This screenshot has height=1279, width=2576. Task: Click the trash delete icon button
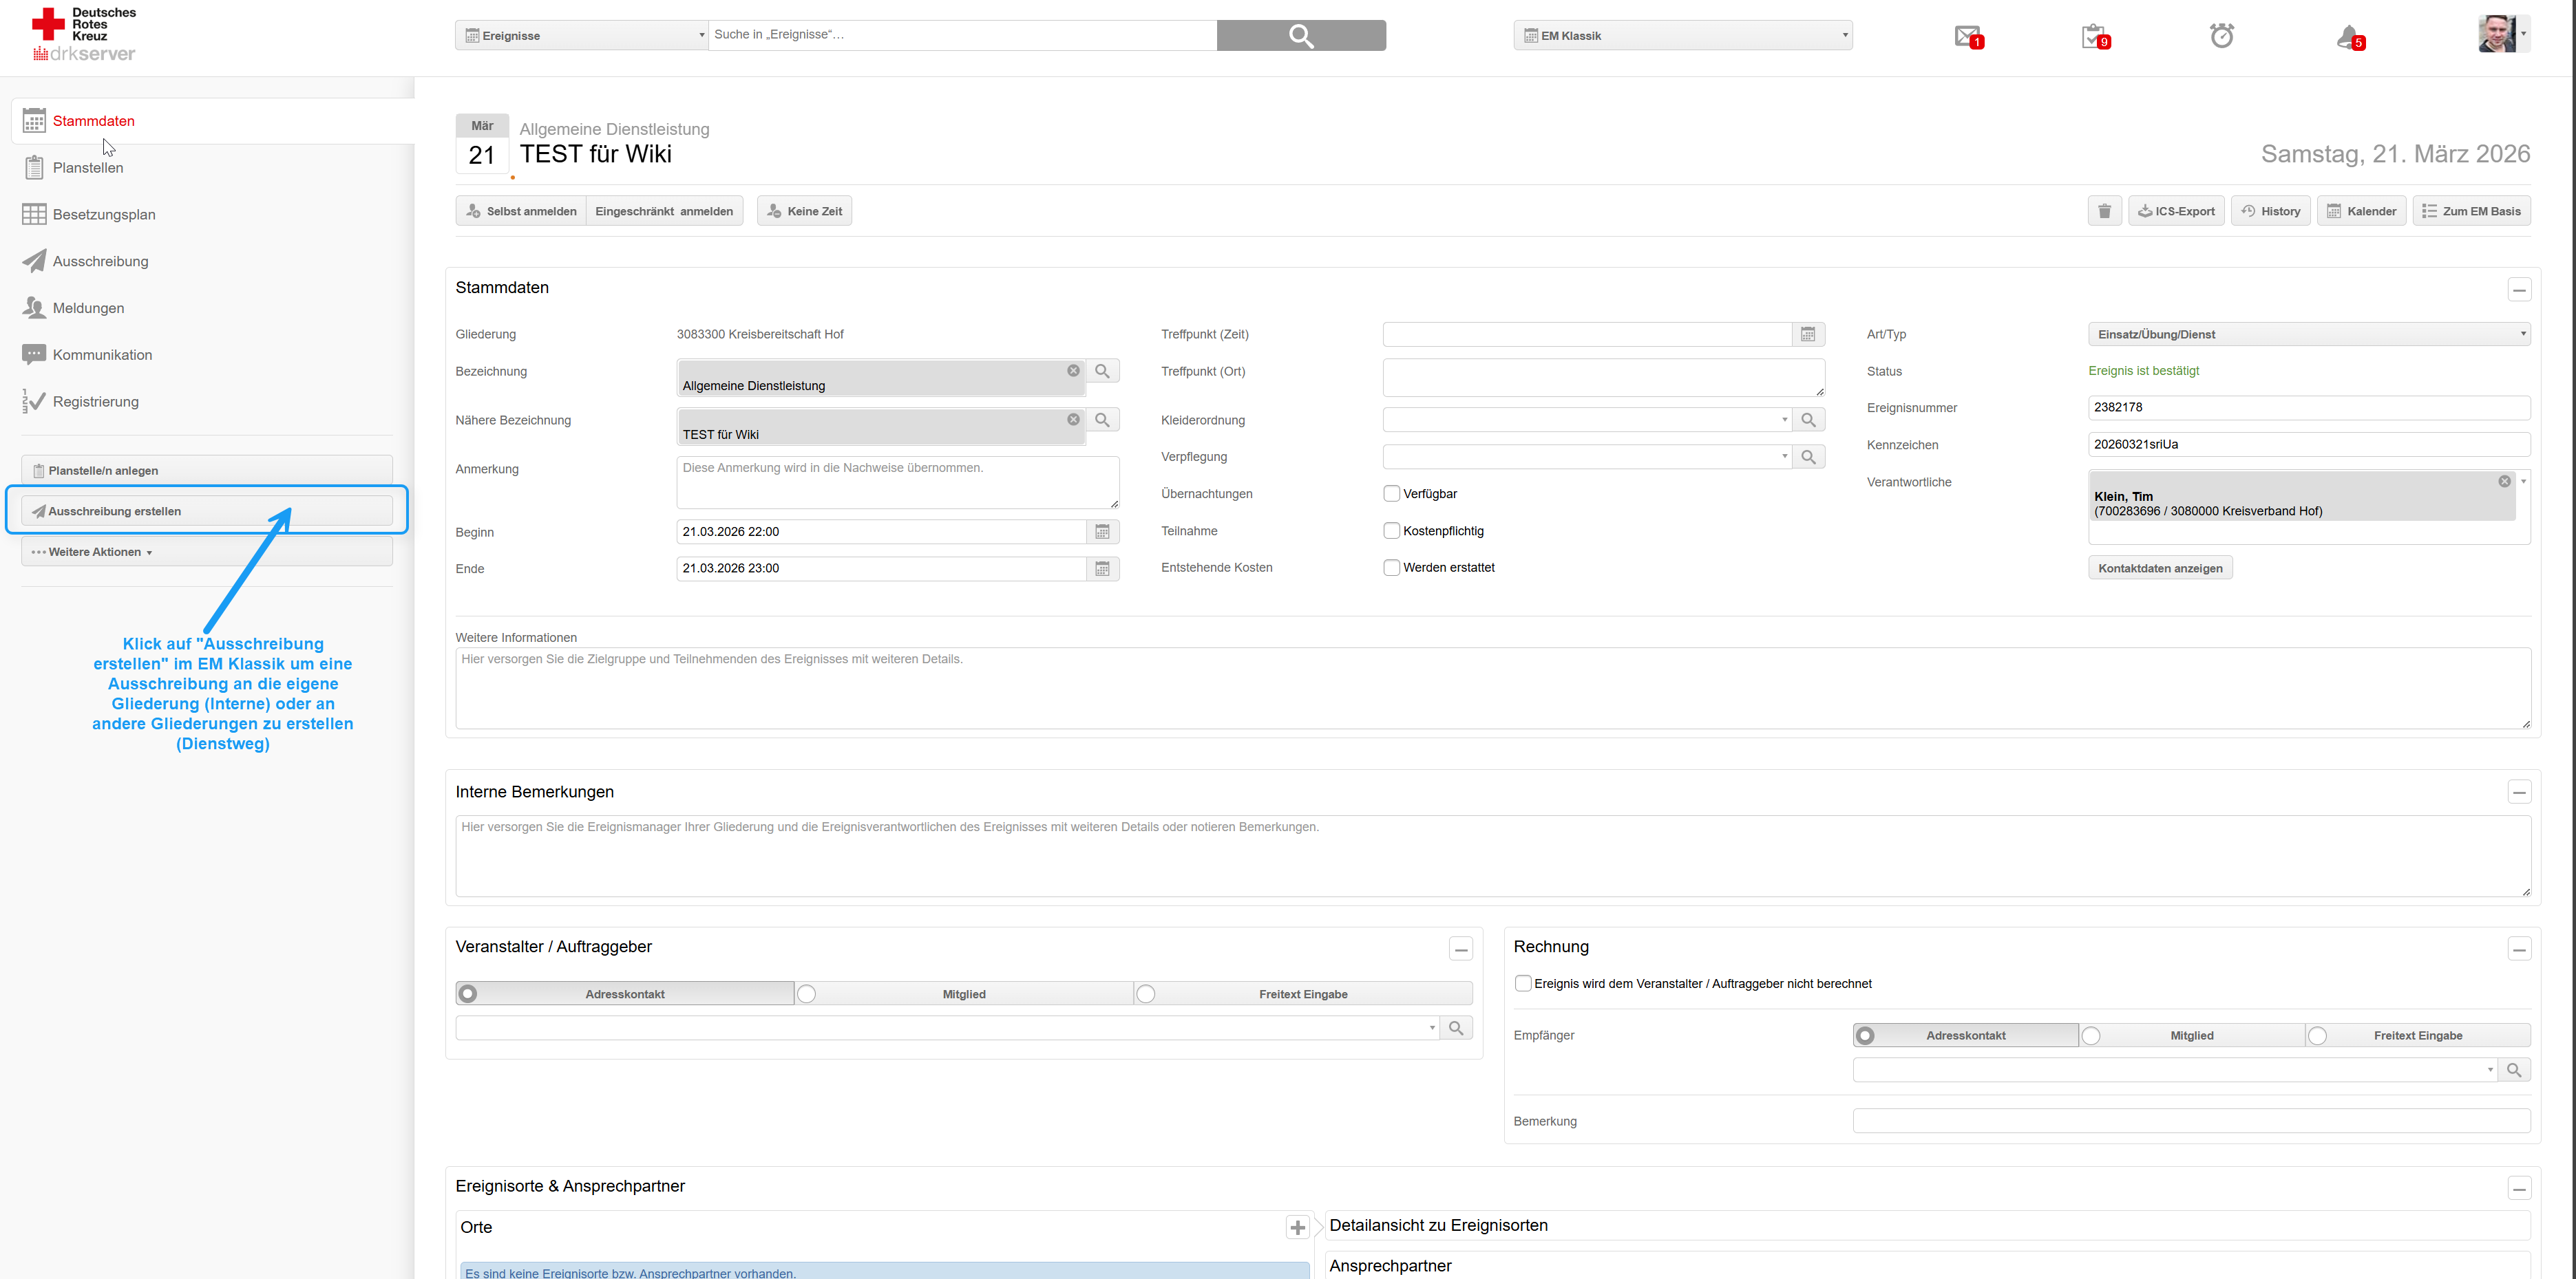[2104, 211]
